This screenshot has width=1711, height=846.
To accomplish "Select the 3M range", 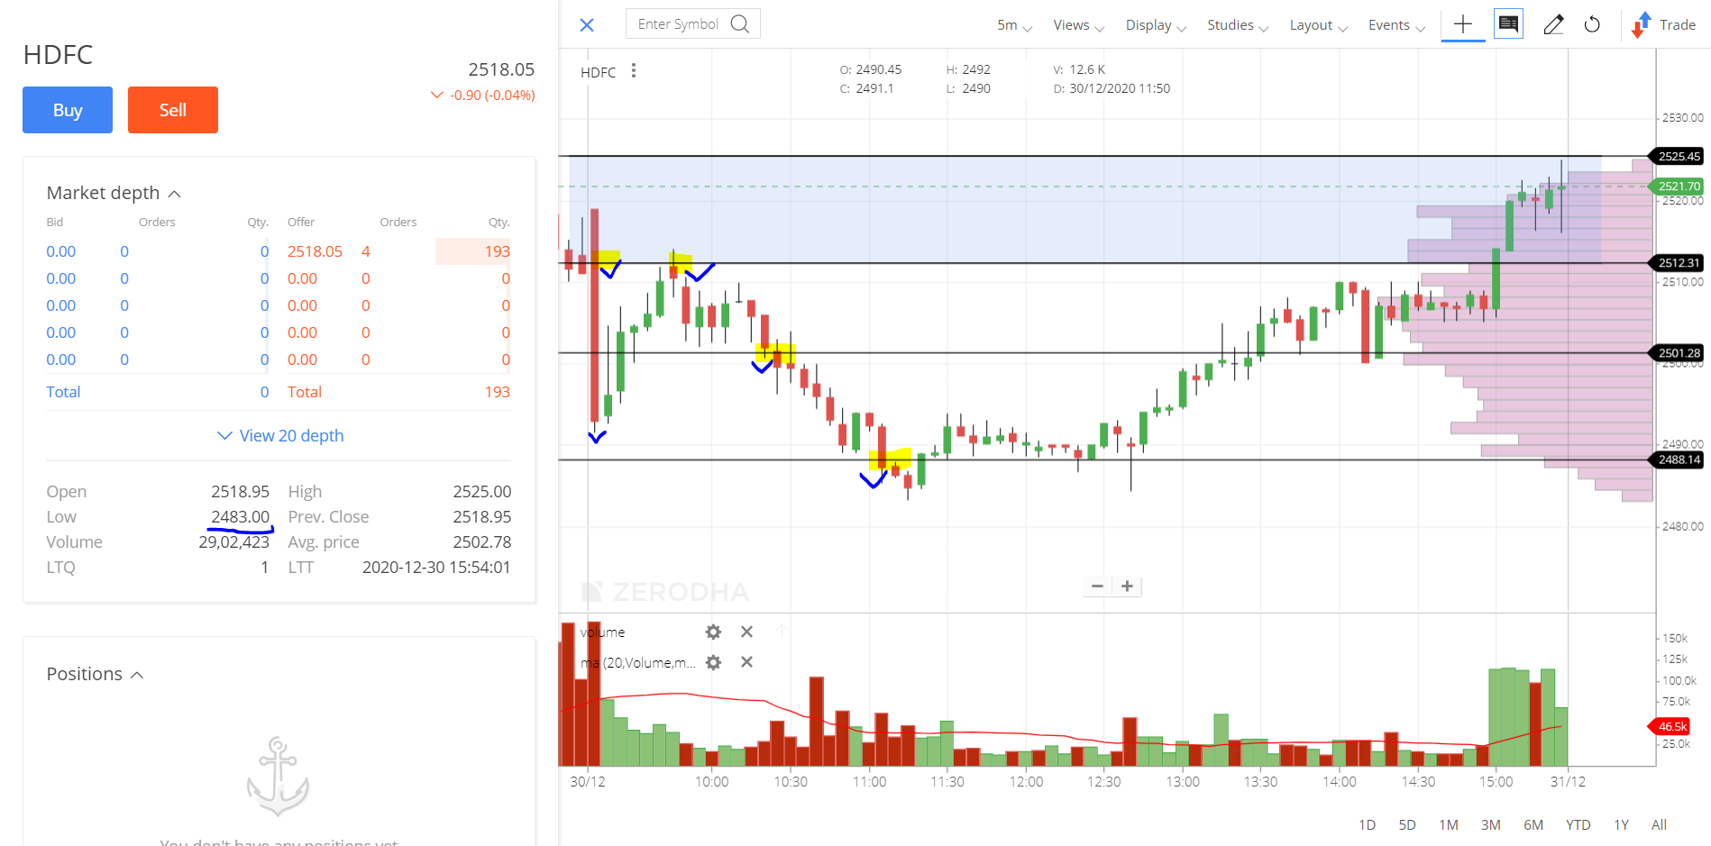I will 1491,824.
